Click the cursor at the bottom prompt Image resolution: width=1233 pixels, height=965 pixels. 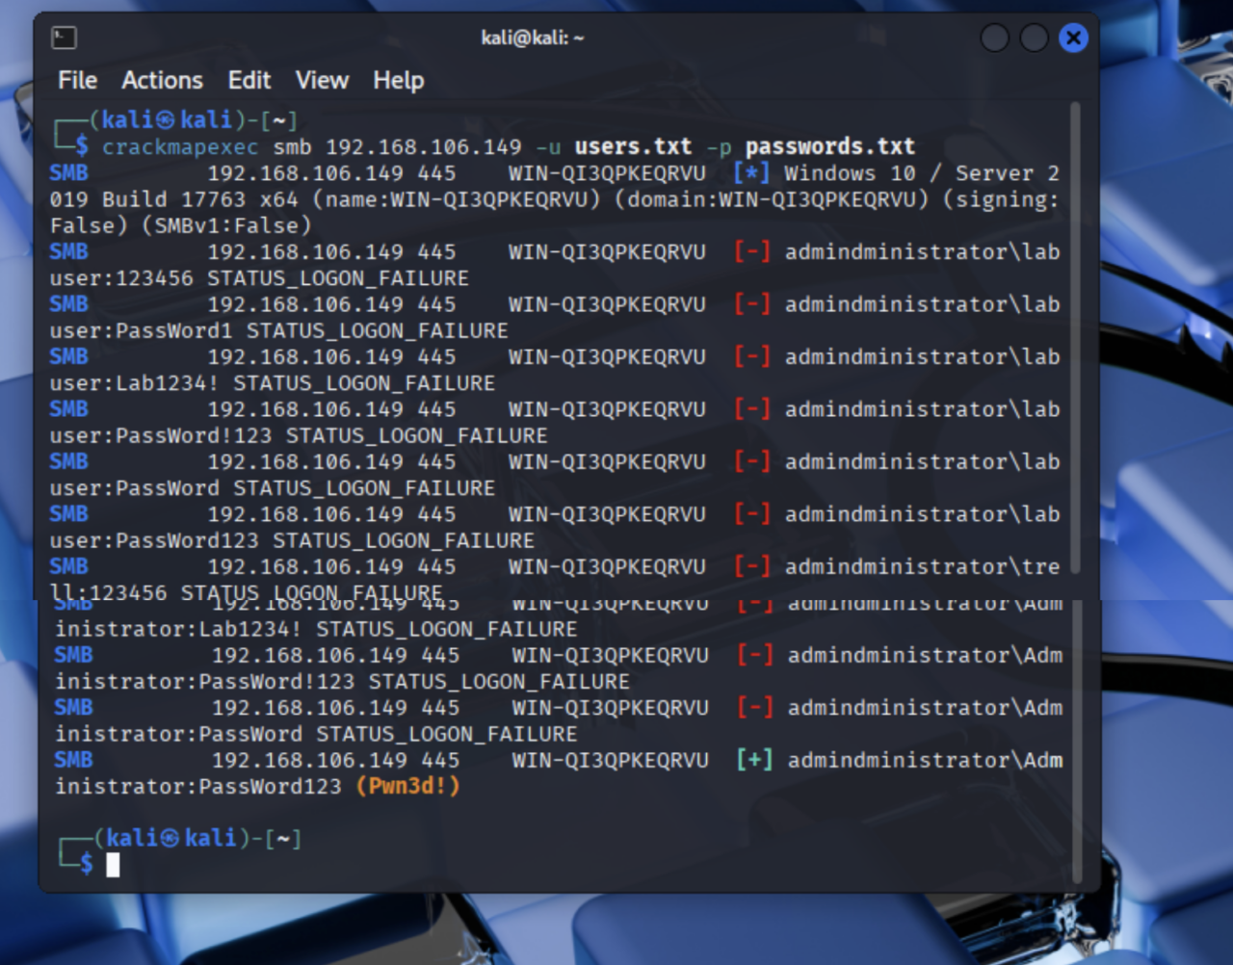pyautogui.click(x=113, y=865)
